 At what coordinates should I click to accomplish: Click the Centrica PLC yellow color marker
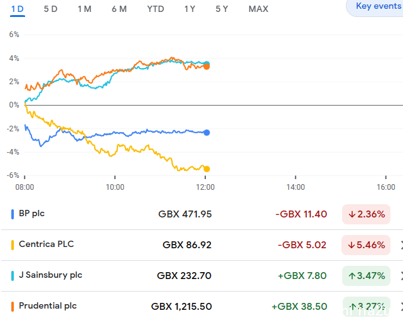(x=13, y=245)
